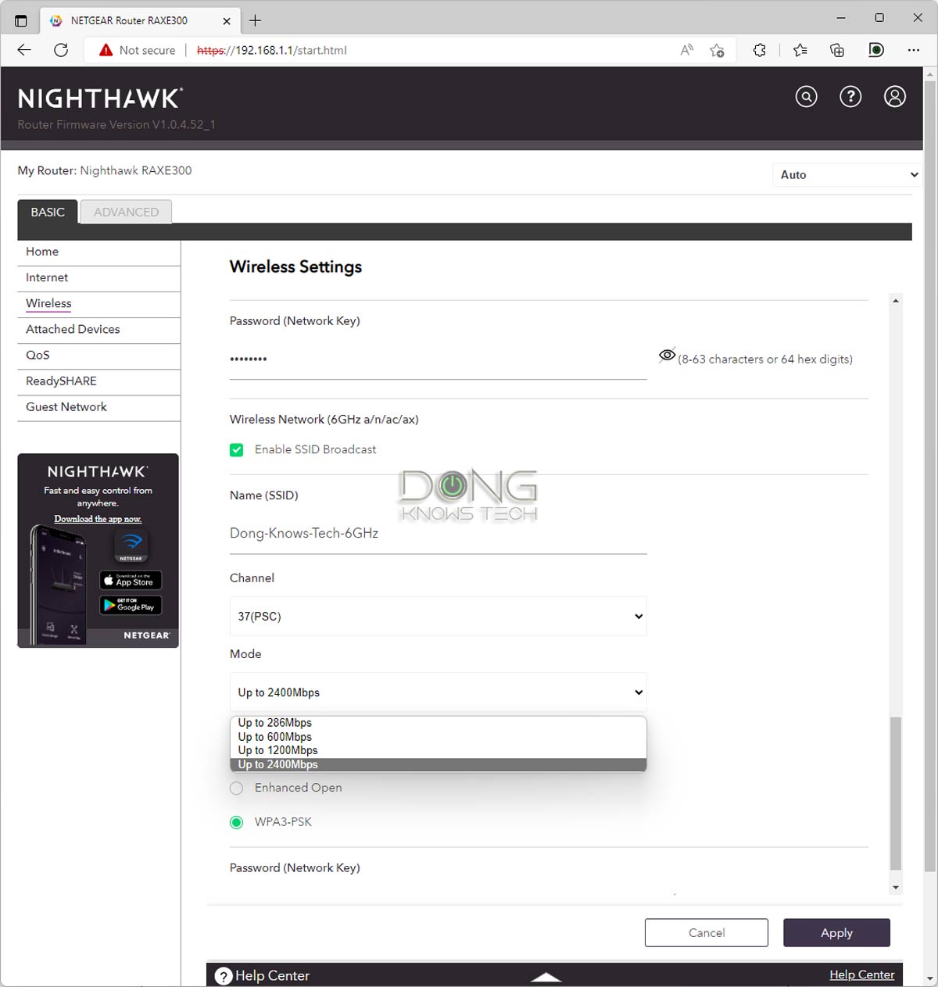Click Help Center link at bottom right

(x=861, y=974)
